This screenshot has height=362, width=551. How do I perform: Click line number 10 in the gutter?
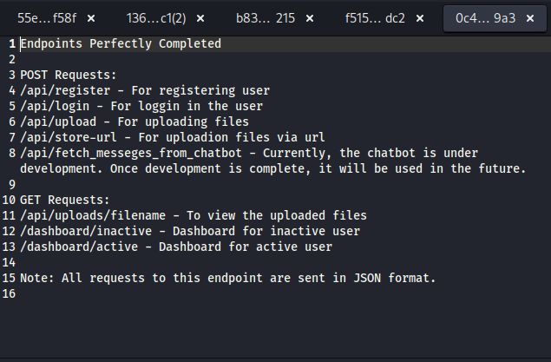tap(10, 200)
